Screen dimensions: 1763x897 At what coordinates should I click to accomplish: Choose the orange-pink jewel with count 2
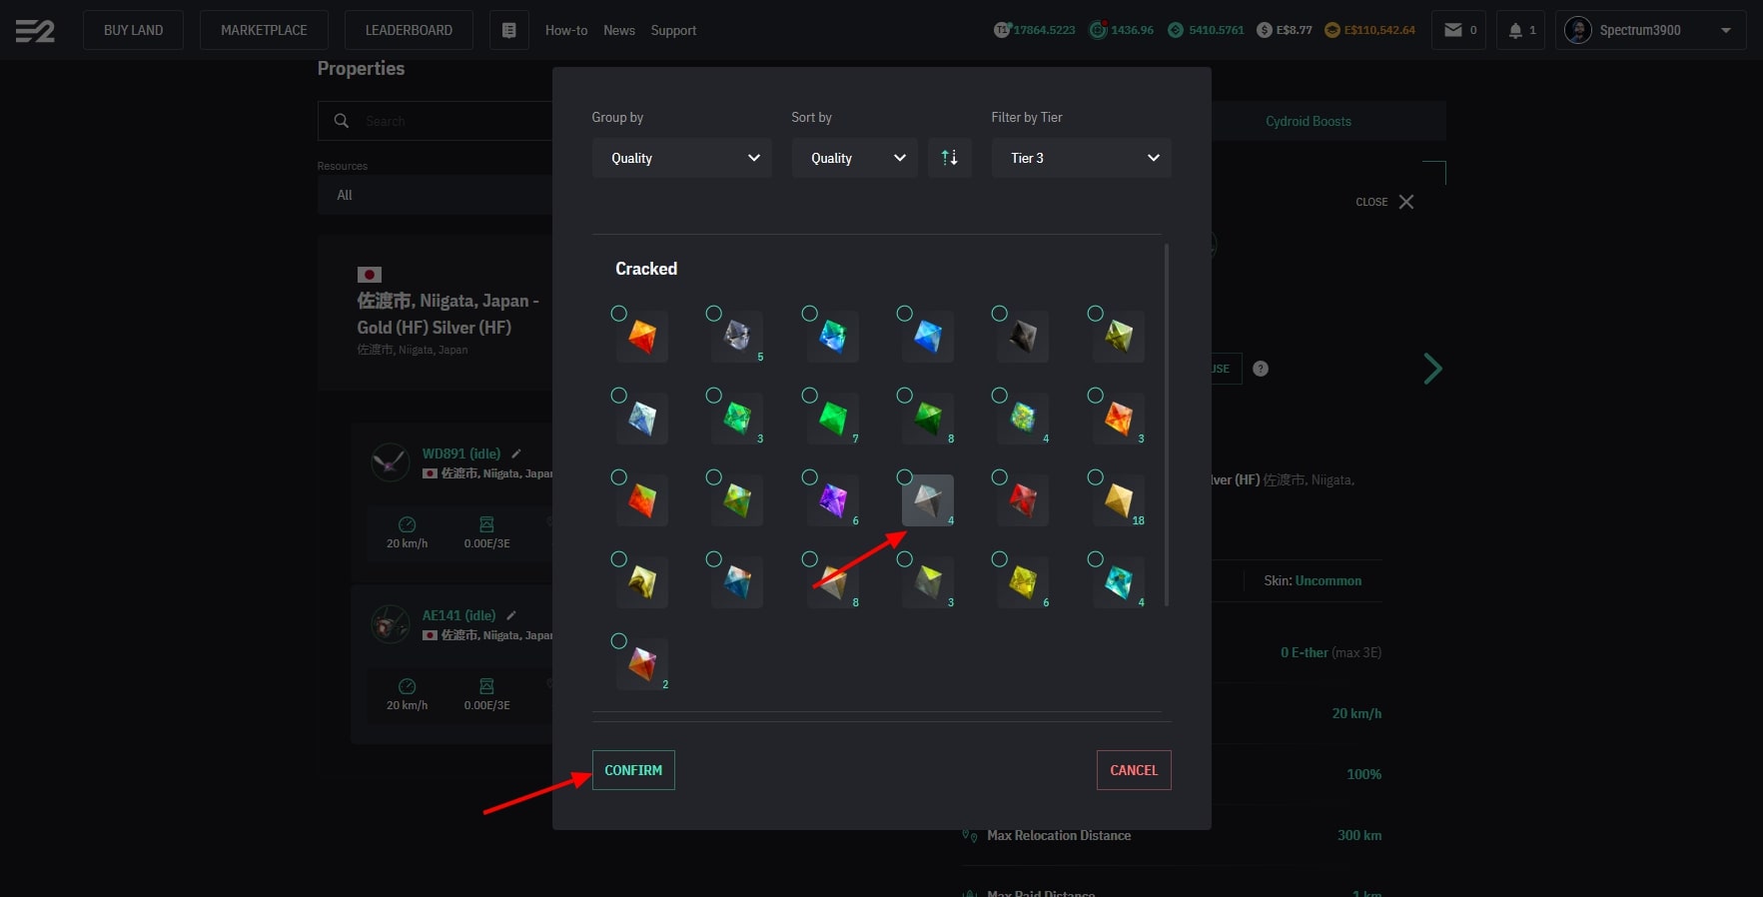pos(642,664)
